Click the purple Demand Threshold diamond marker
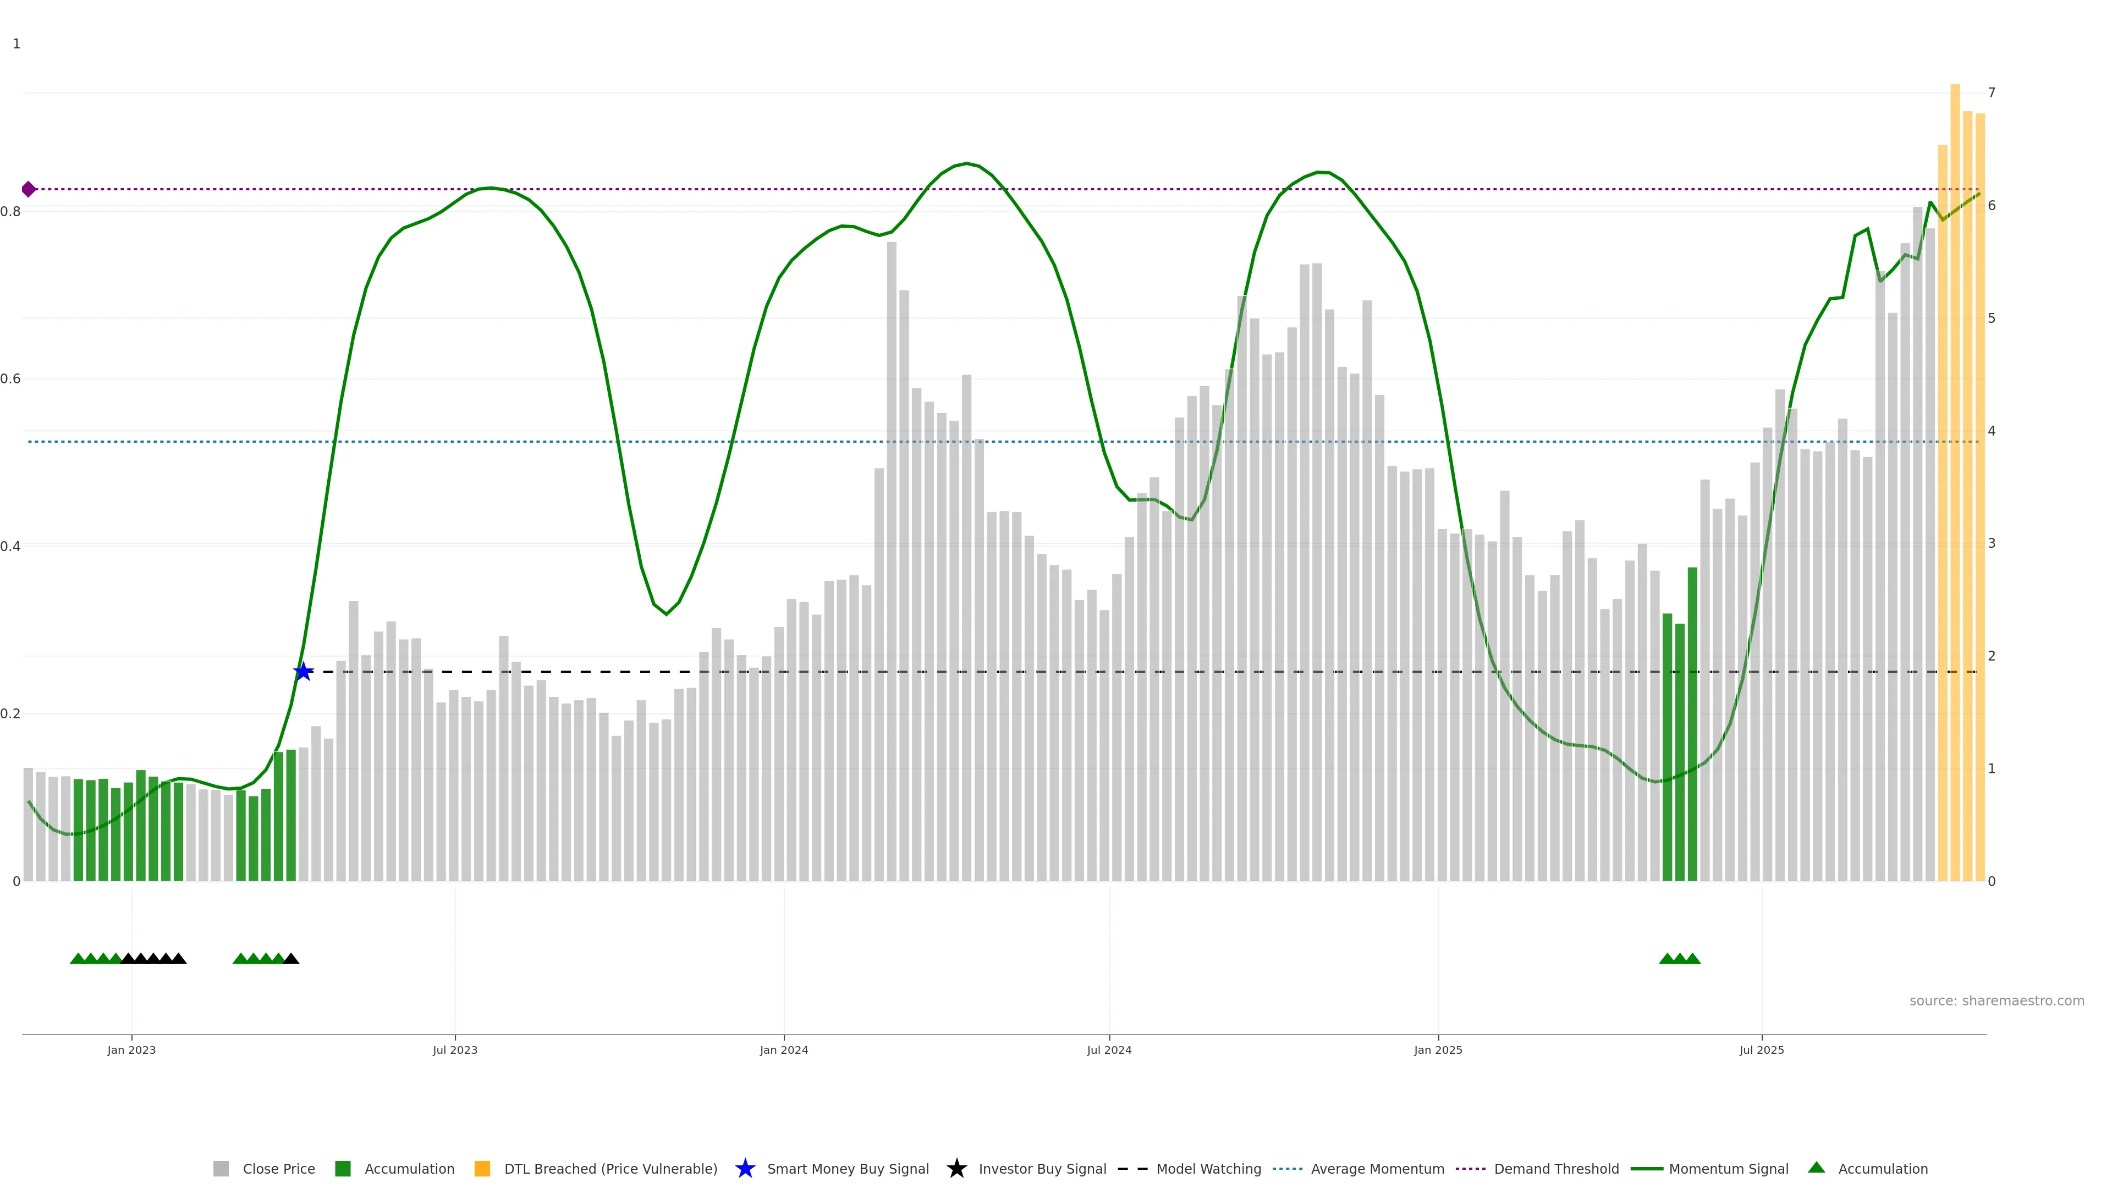Screen dimensions: 2112x1188 pyautogui.click(x=29, y=189)
